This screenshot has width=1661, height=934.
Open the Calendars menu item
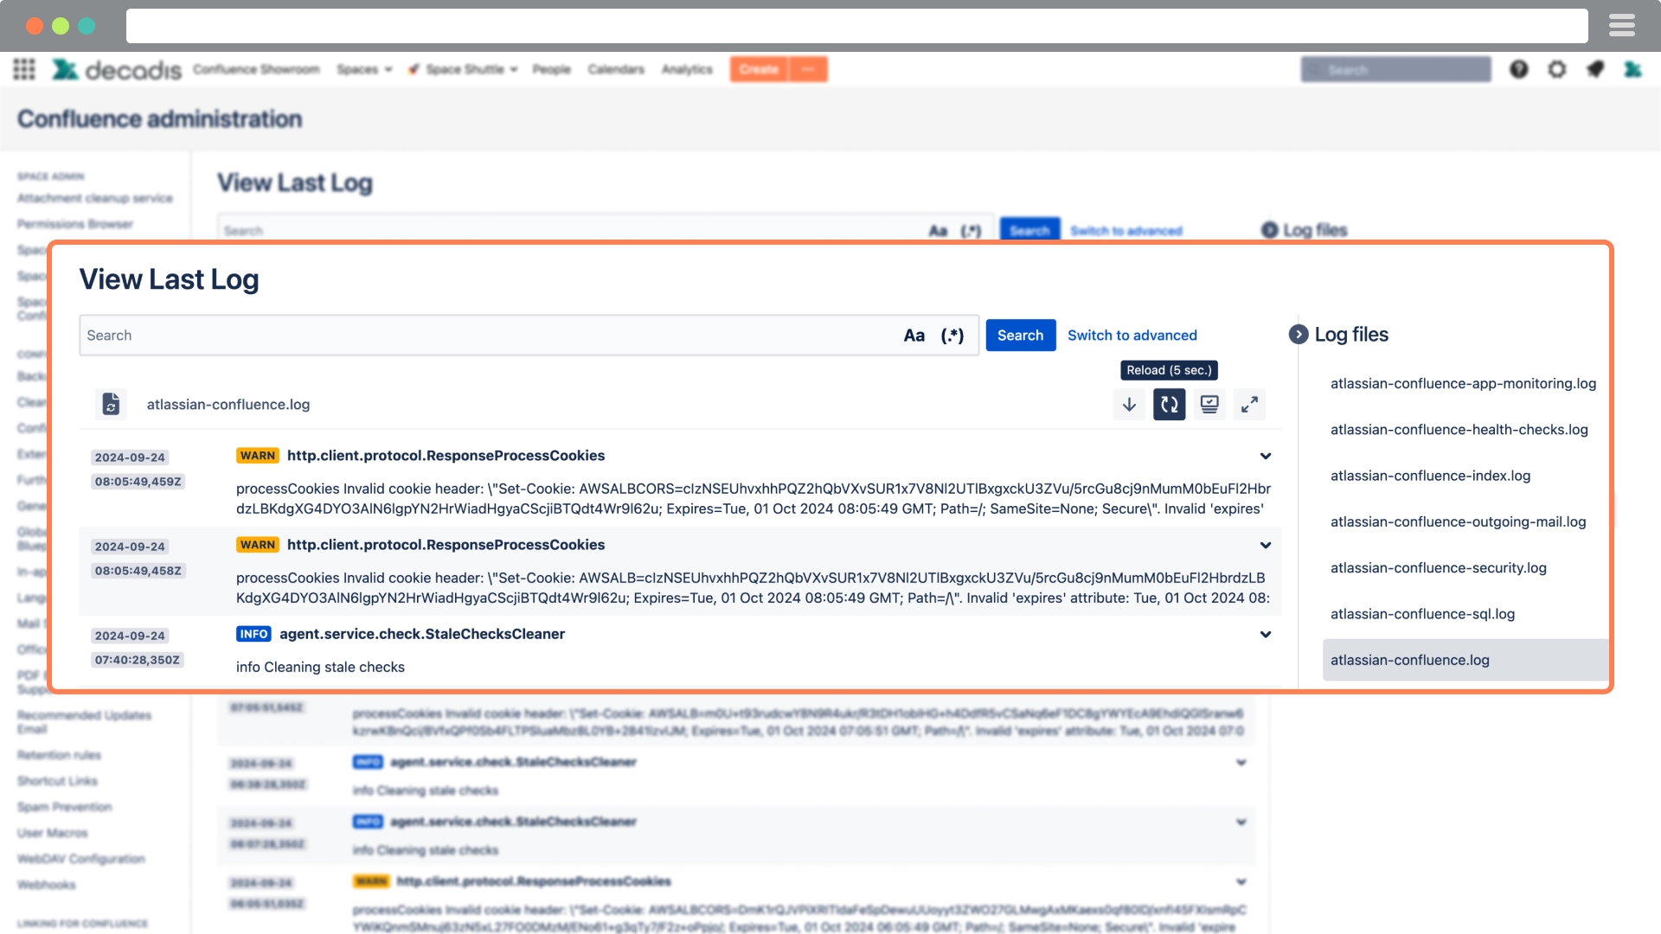point(616,69)
